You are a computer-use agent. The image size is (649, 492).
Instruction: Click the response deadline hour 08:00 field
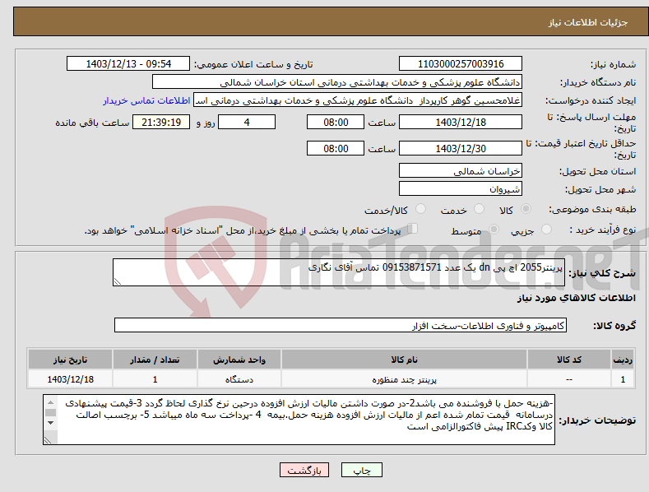tap(336, 122)
